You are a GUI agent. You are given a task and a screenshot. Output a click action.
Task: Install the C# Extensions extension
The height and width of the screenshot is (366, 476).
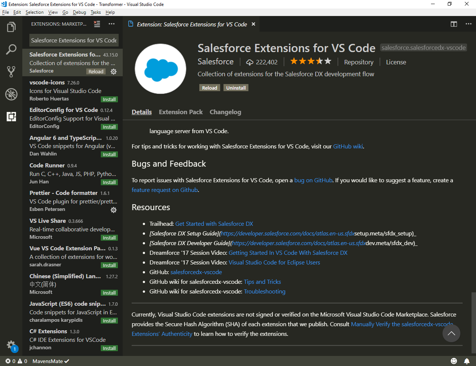(x=109, y=348)
